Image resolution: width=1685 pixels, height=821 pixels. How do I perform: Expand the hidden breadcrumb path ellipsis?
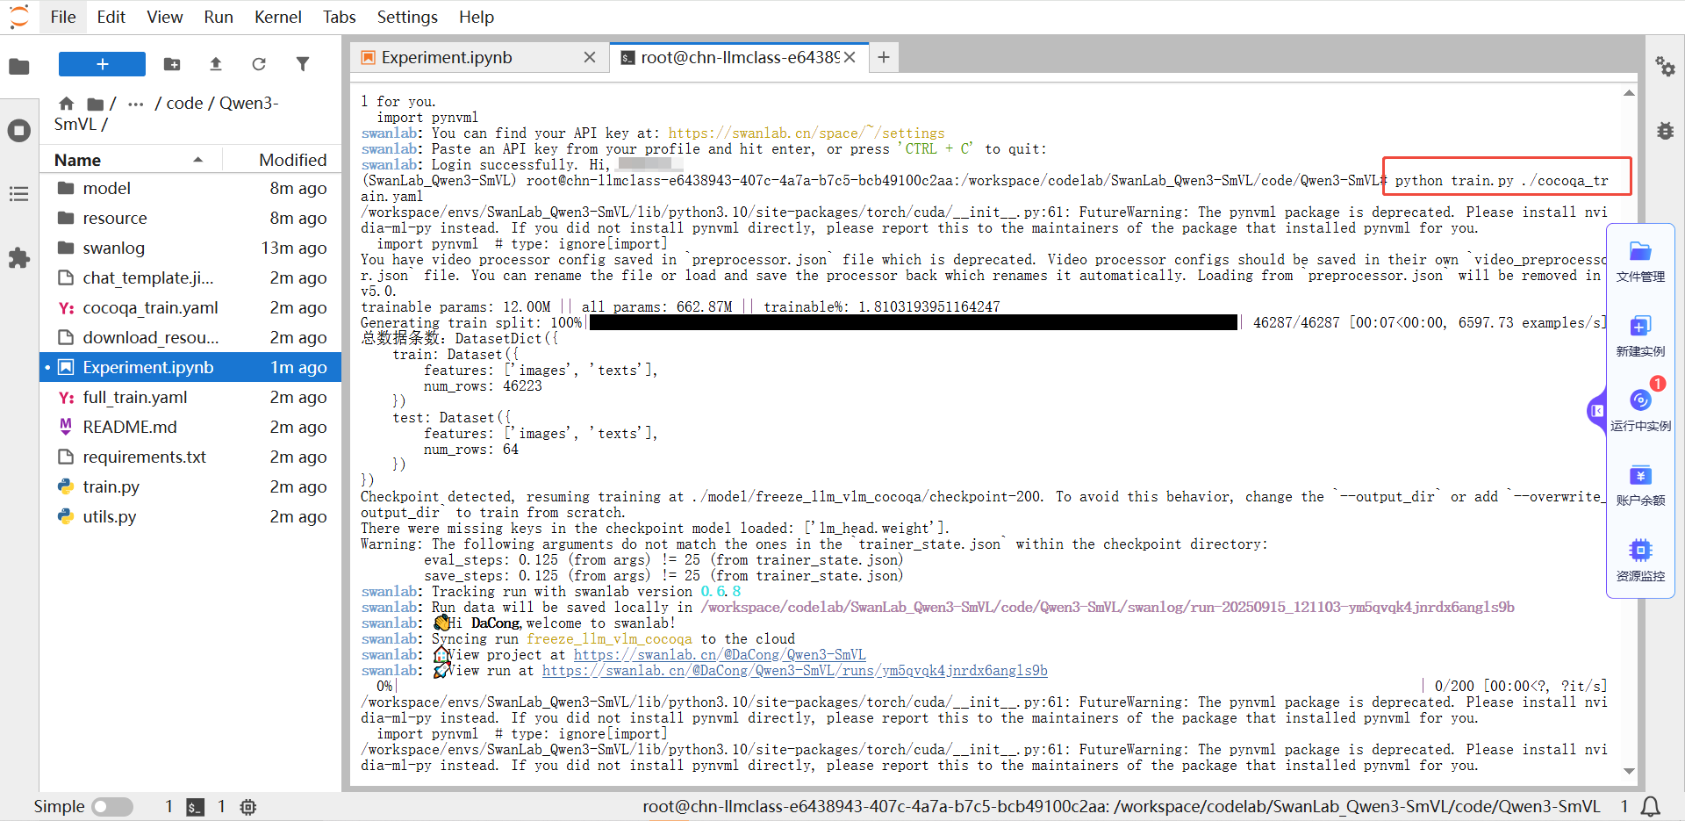tap(135, 104)
